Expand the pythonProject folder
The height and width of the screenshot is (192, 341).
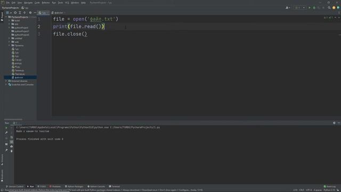tap(10, 28)
